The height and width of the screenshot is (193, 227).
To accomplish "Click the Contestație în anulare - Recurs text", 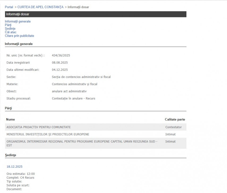I will [73, 98].
